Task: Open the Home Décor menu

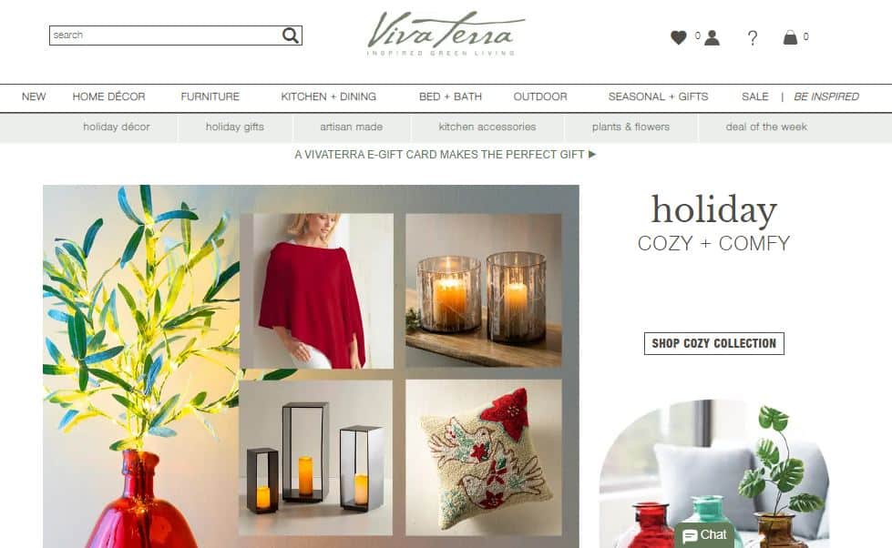Action: (108, 96)
